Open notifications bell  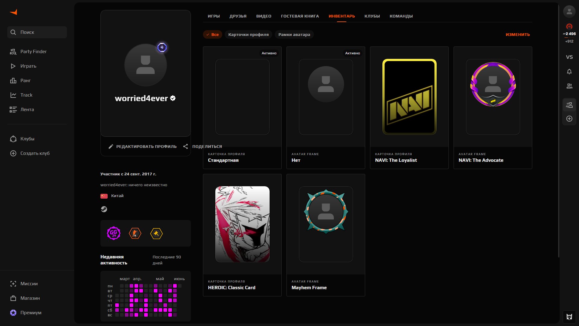(569, 72)
